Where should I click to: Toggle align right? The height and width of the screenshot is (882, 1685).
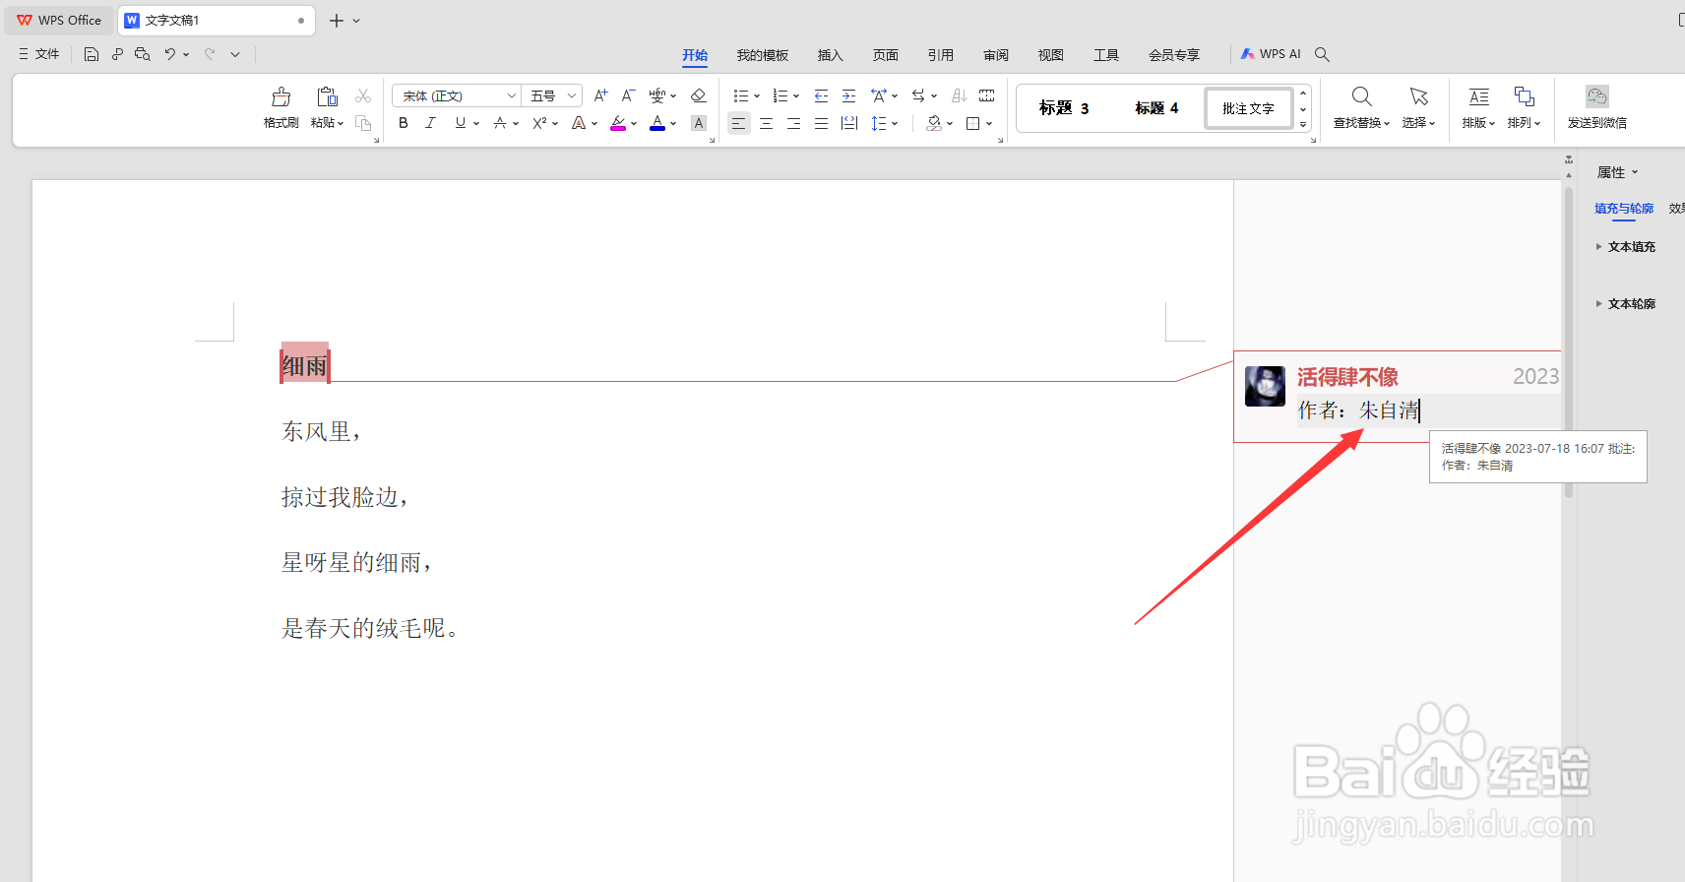click(x=793, y=123)
